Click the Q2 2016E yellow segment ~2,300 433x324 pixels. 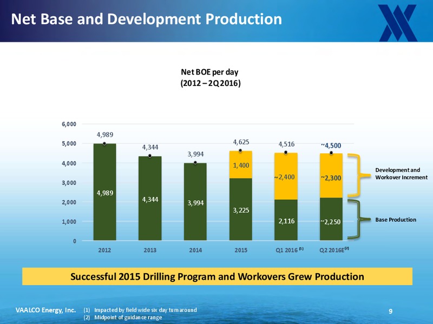click(331, 175)
